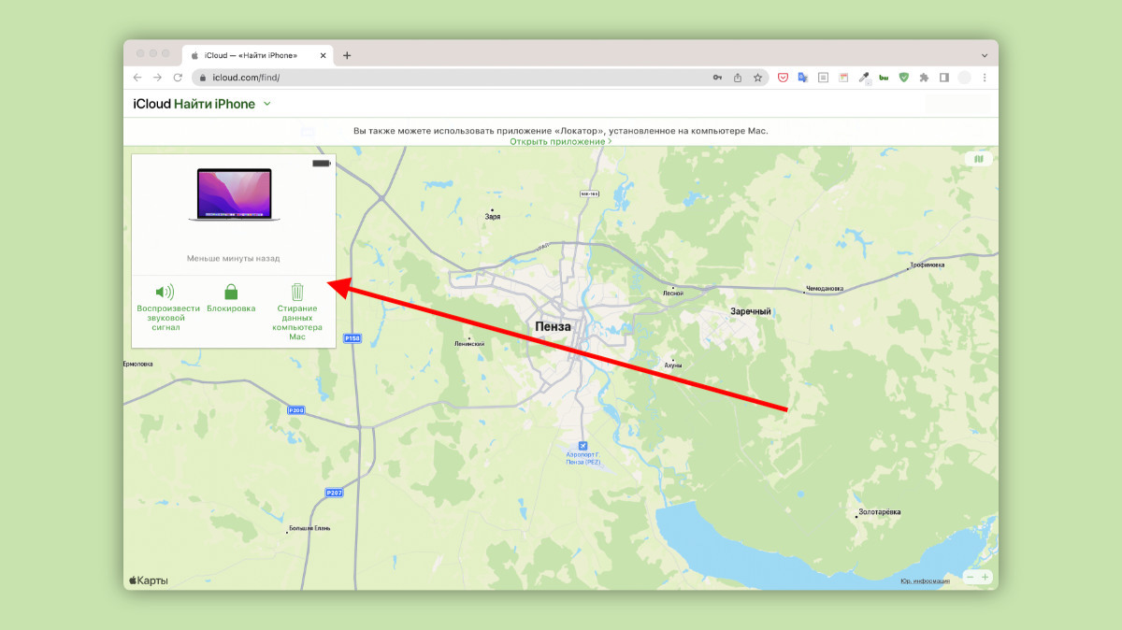Open the reader list extension icon
The image size is (1122, 630).
823,78
